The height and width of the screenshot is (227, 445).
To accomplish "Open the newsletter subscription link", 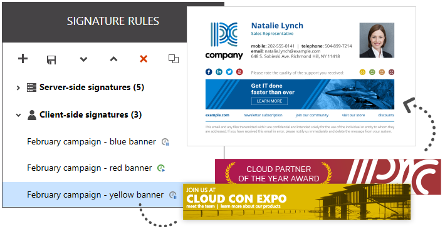I will click(x=263, y=115).
